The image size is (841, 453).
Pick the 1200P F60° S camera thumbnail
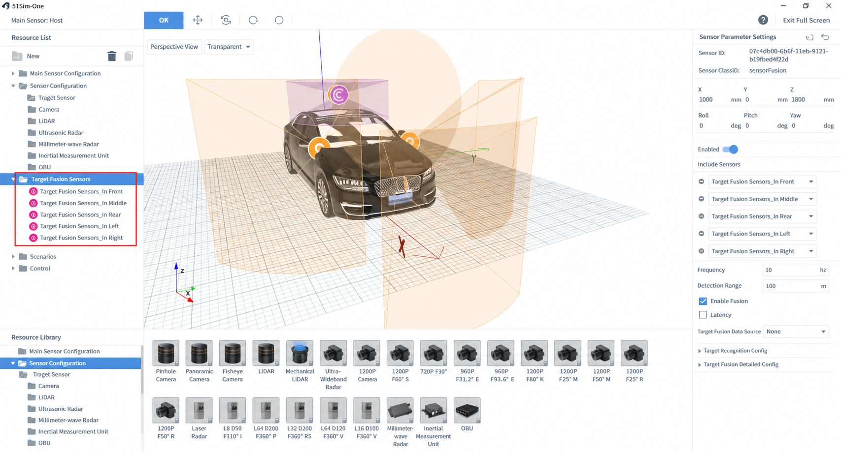(400, 353)
